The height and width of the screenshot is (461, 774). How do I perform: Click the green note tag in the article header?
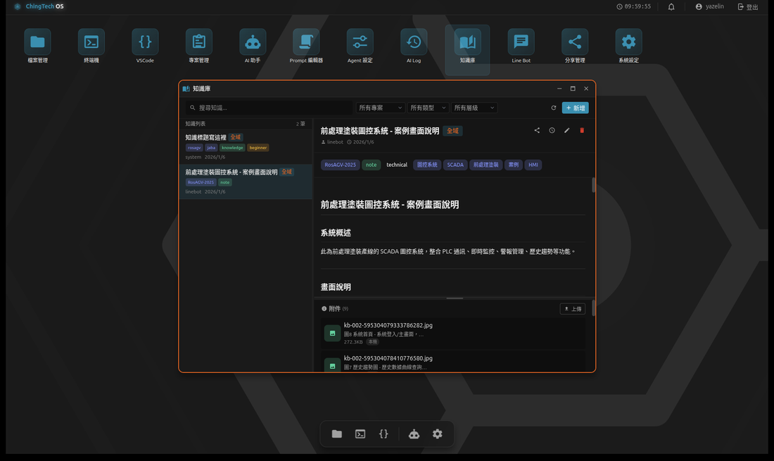tap(372, 165)
